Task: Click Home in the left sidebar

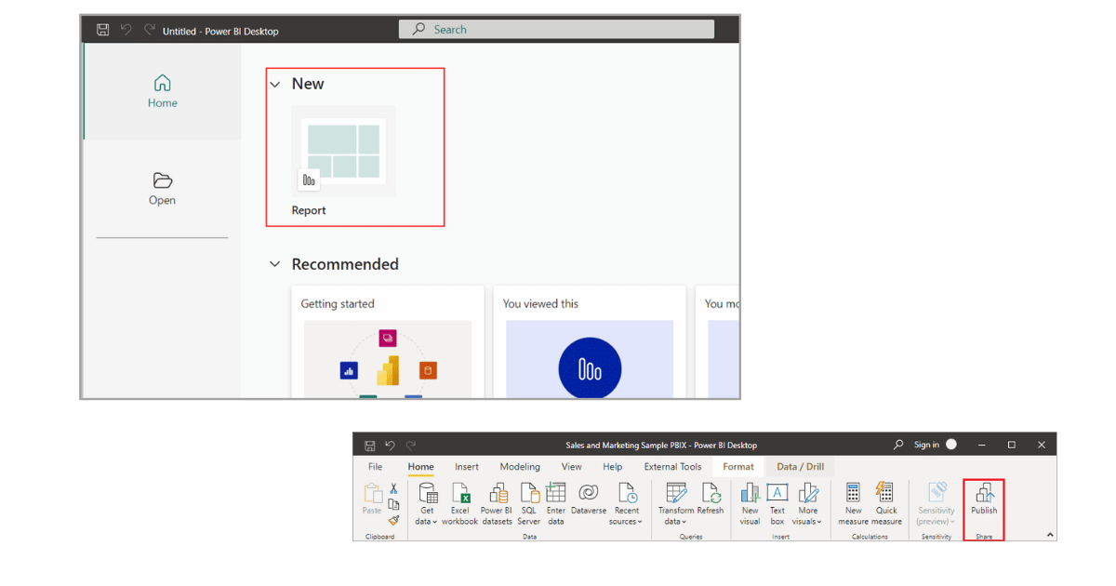Action: [162, 91]
